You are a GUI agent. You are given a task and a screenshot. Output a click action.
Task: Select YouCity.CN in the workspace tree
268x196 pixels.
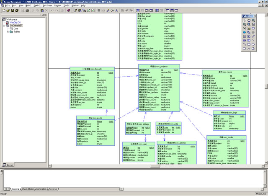16,23
